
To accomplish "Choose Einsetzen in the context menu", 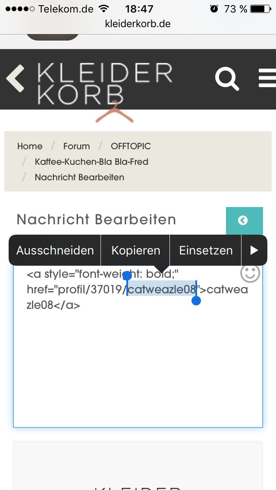I will [206, 250].
